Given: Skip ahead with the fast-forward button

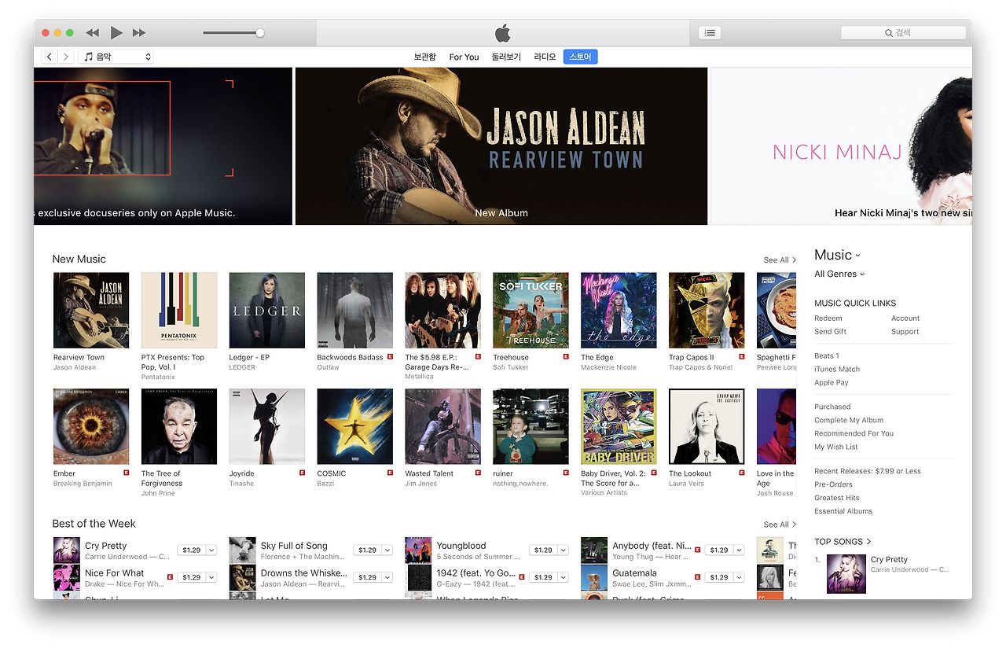Looking at the screenshot, I should 139,33.
